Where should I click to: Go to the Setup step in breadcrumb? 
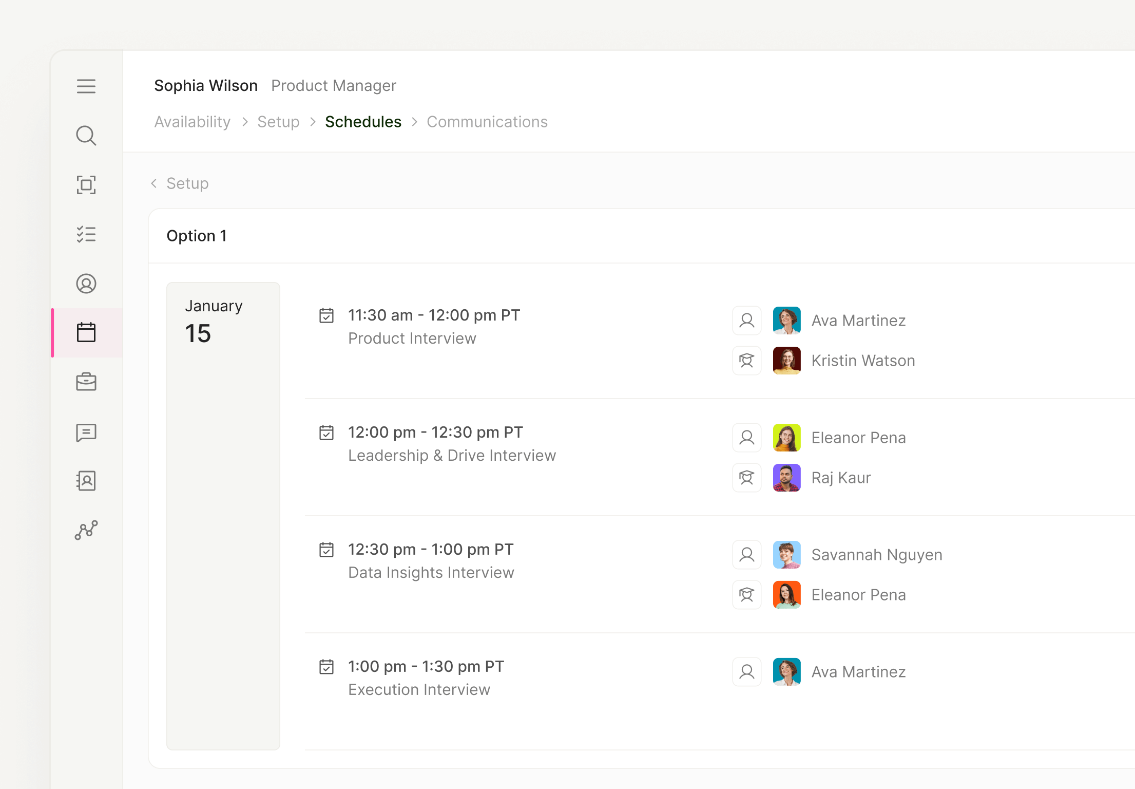point(278,122)
